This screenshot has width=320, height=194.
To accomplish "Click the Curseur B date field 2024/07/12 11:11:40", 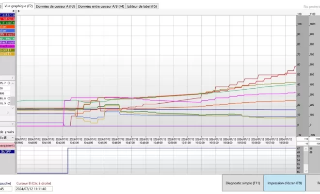I will coord(33,189).
